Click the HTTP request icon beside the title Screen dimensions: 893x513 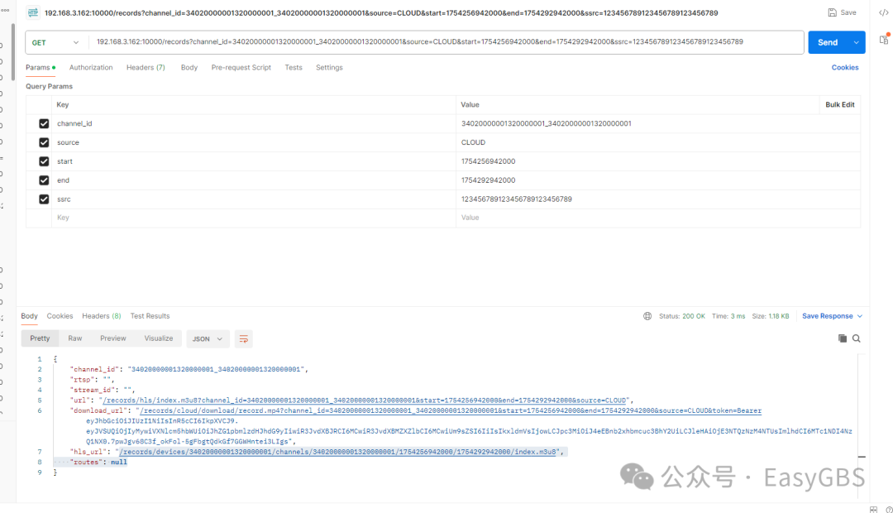33,12
